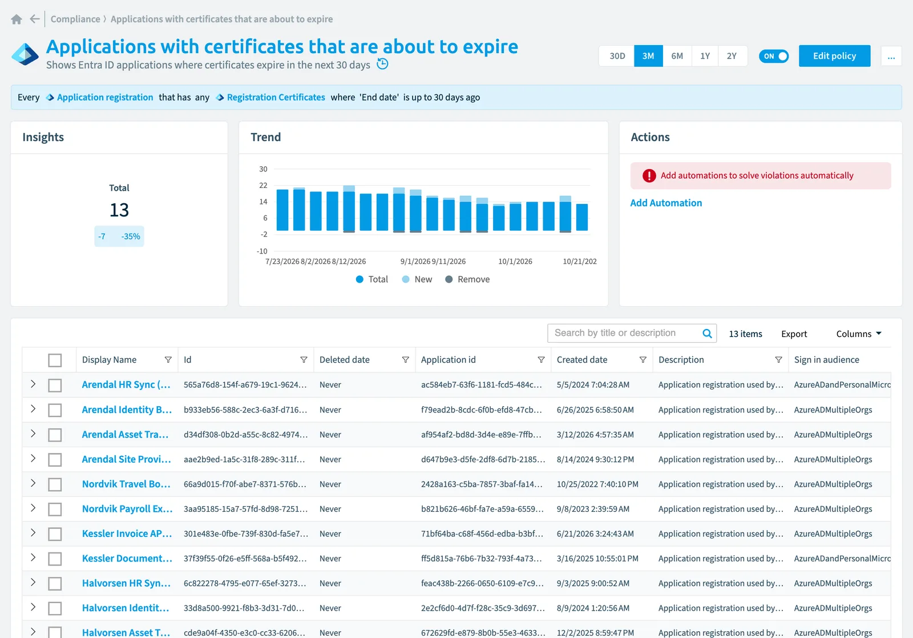Click the policy logo next to title

click(x=25, y=55)
